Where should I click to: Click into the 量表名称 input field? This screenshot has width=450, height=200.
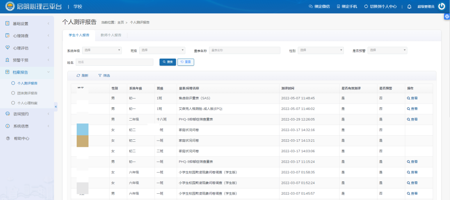click(x=245, y=50)
